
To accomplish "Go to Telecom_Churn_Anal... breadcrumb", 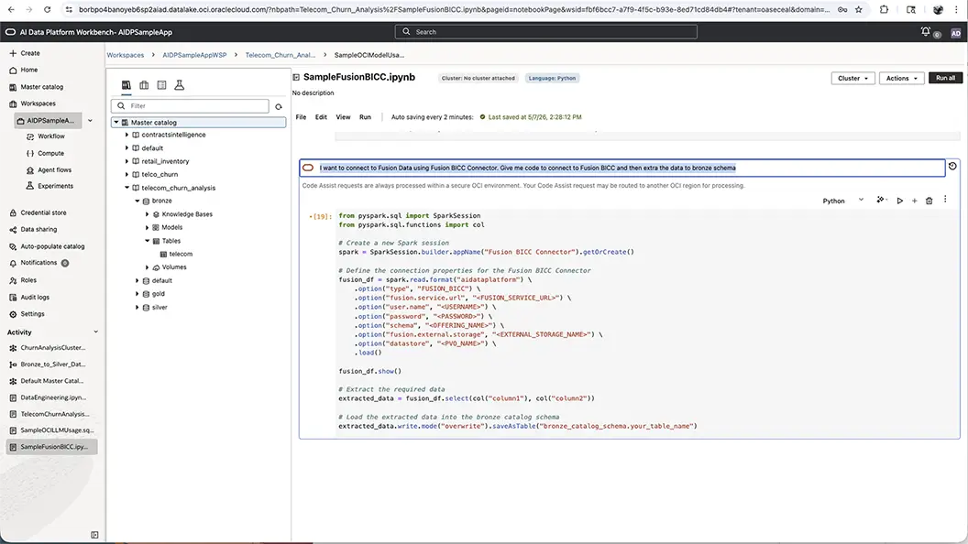I will point(280,55).
